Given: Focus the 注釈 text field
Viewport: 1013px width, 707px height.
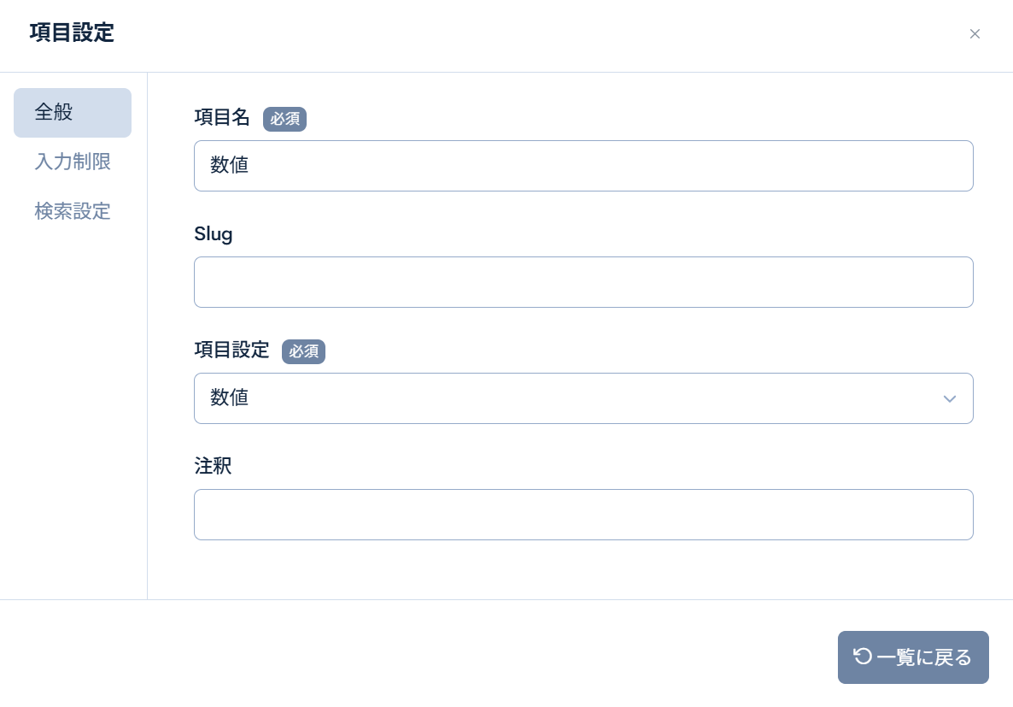Looking at the screenshot, I should (584, 515).
